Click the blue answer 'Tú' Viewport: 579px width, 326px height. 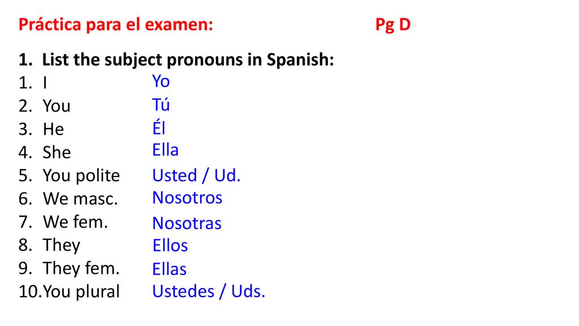(x=161, y=105)
